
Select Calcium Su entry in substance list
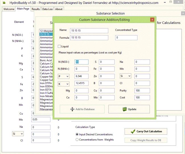click(x=46, y=73)
